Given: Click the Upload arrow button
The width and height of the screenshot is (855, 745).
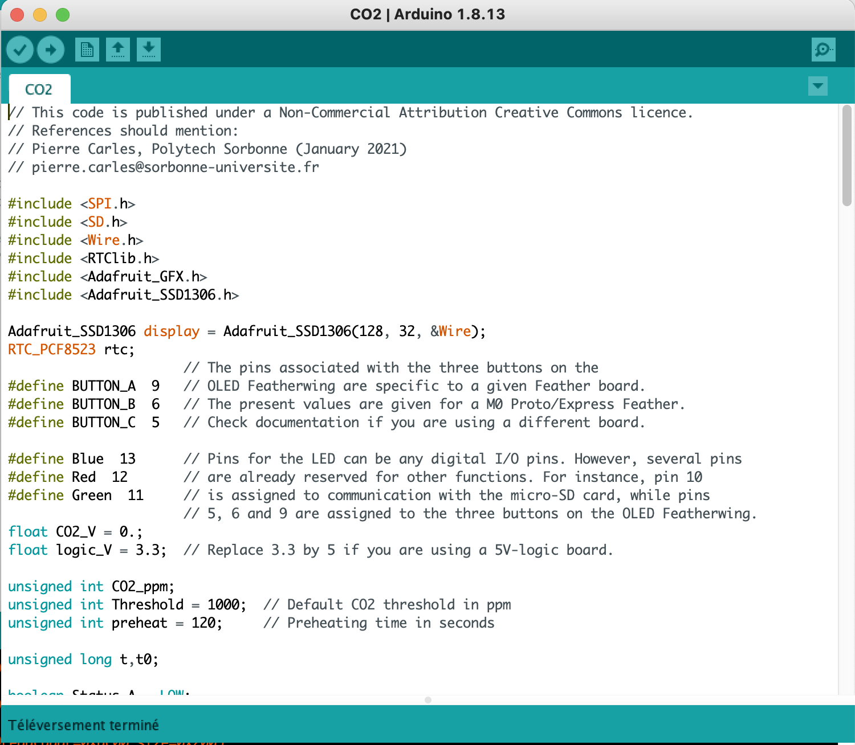Looking at the screenshot, I should [x=51, y=50].
